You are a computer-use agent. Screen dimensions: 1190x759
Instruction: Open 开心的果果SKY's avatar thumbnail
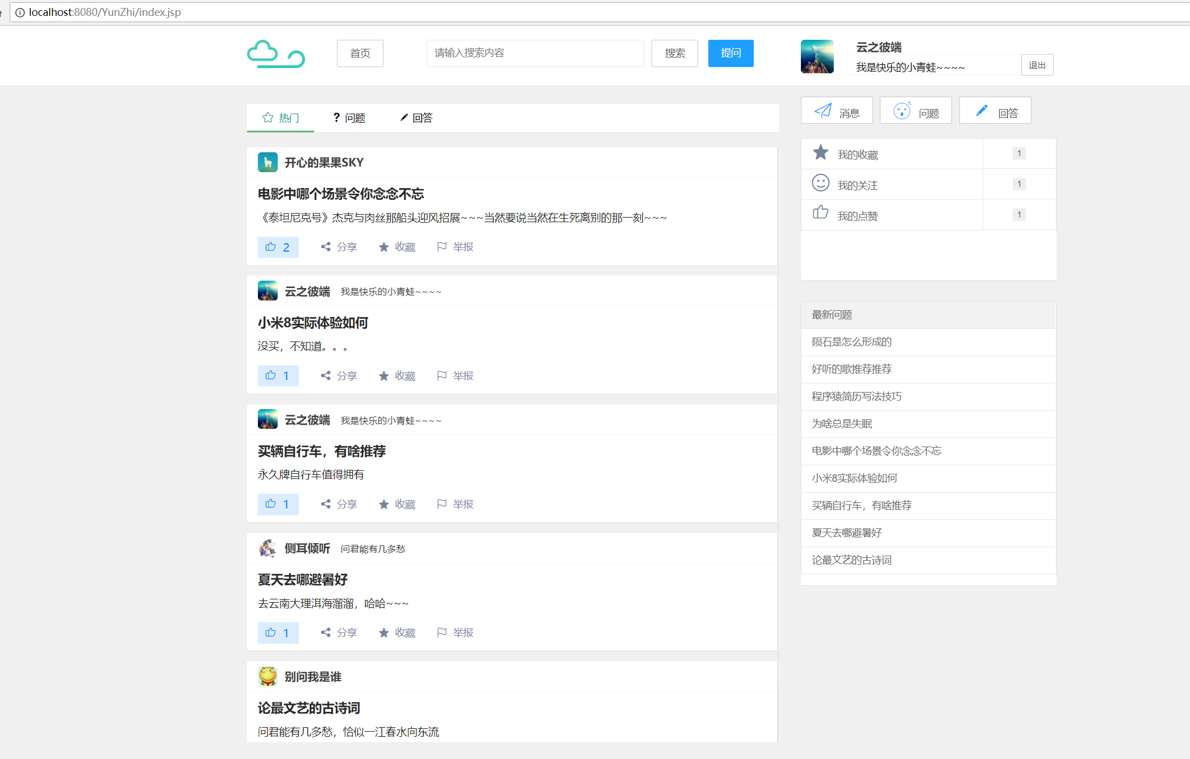[266, 162]
